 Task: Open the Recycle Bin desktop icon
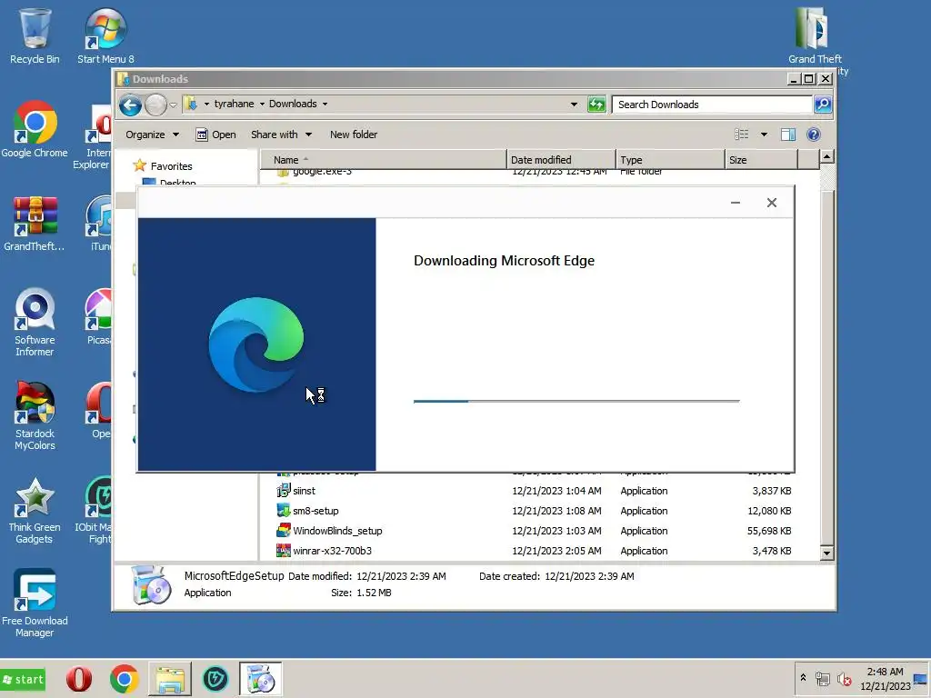35,35
